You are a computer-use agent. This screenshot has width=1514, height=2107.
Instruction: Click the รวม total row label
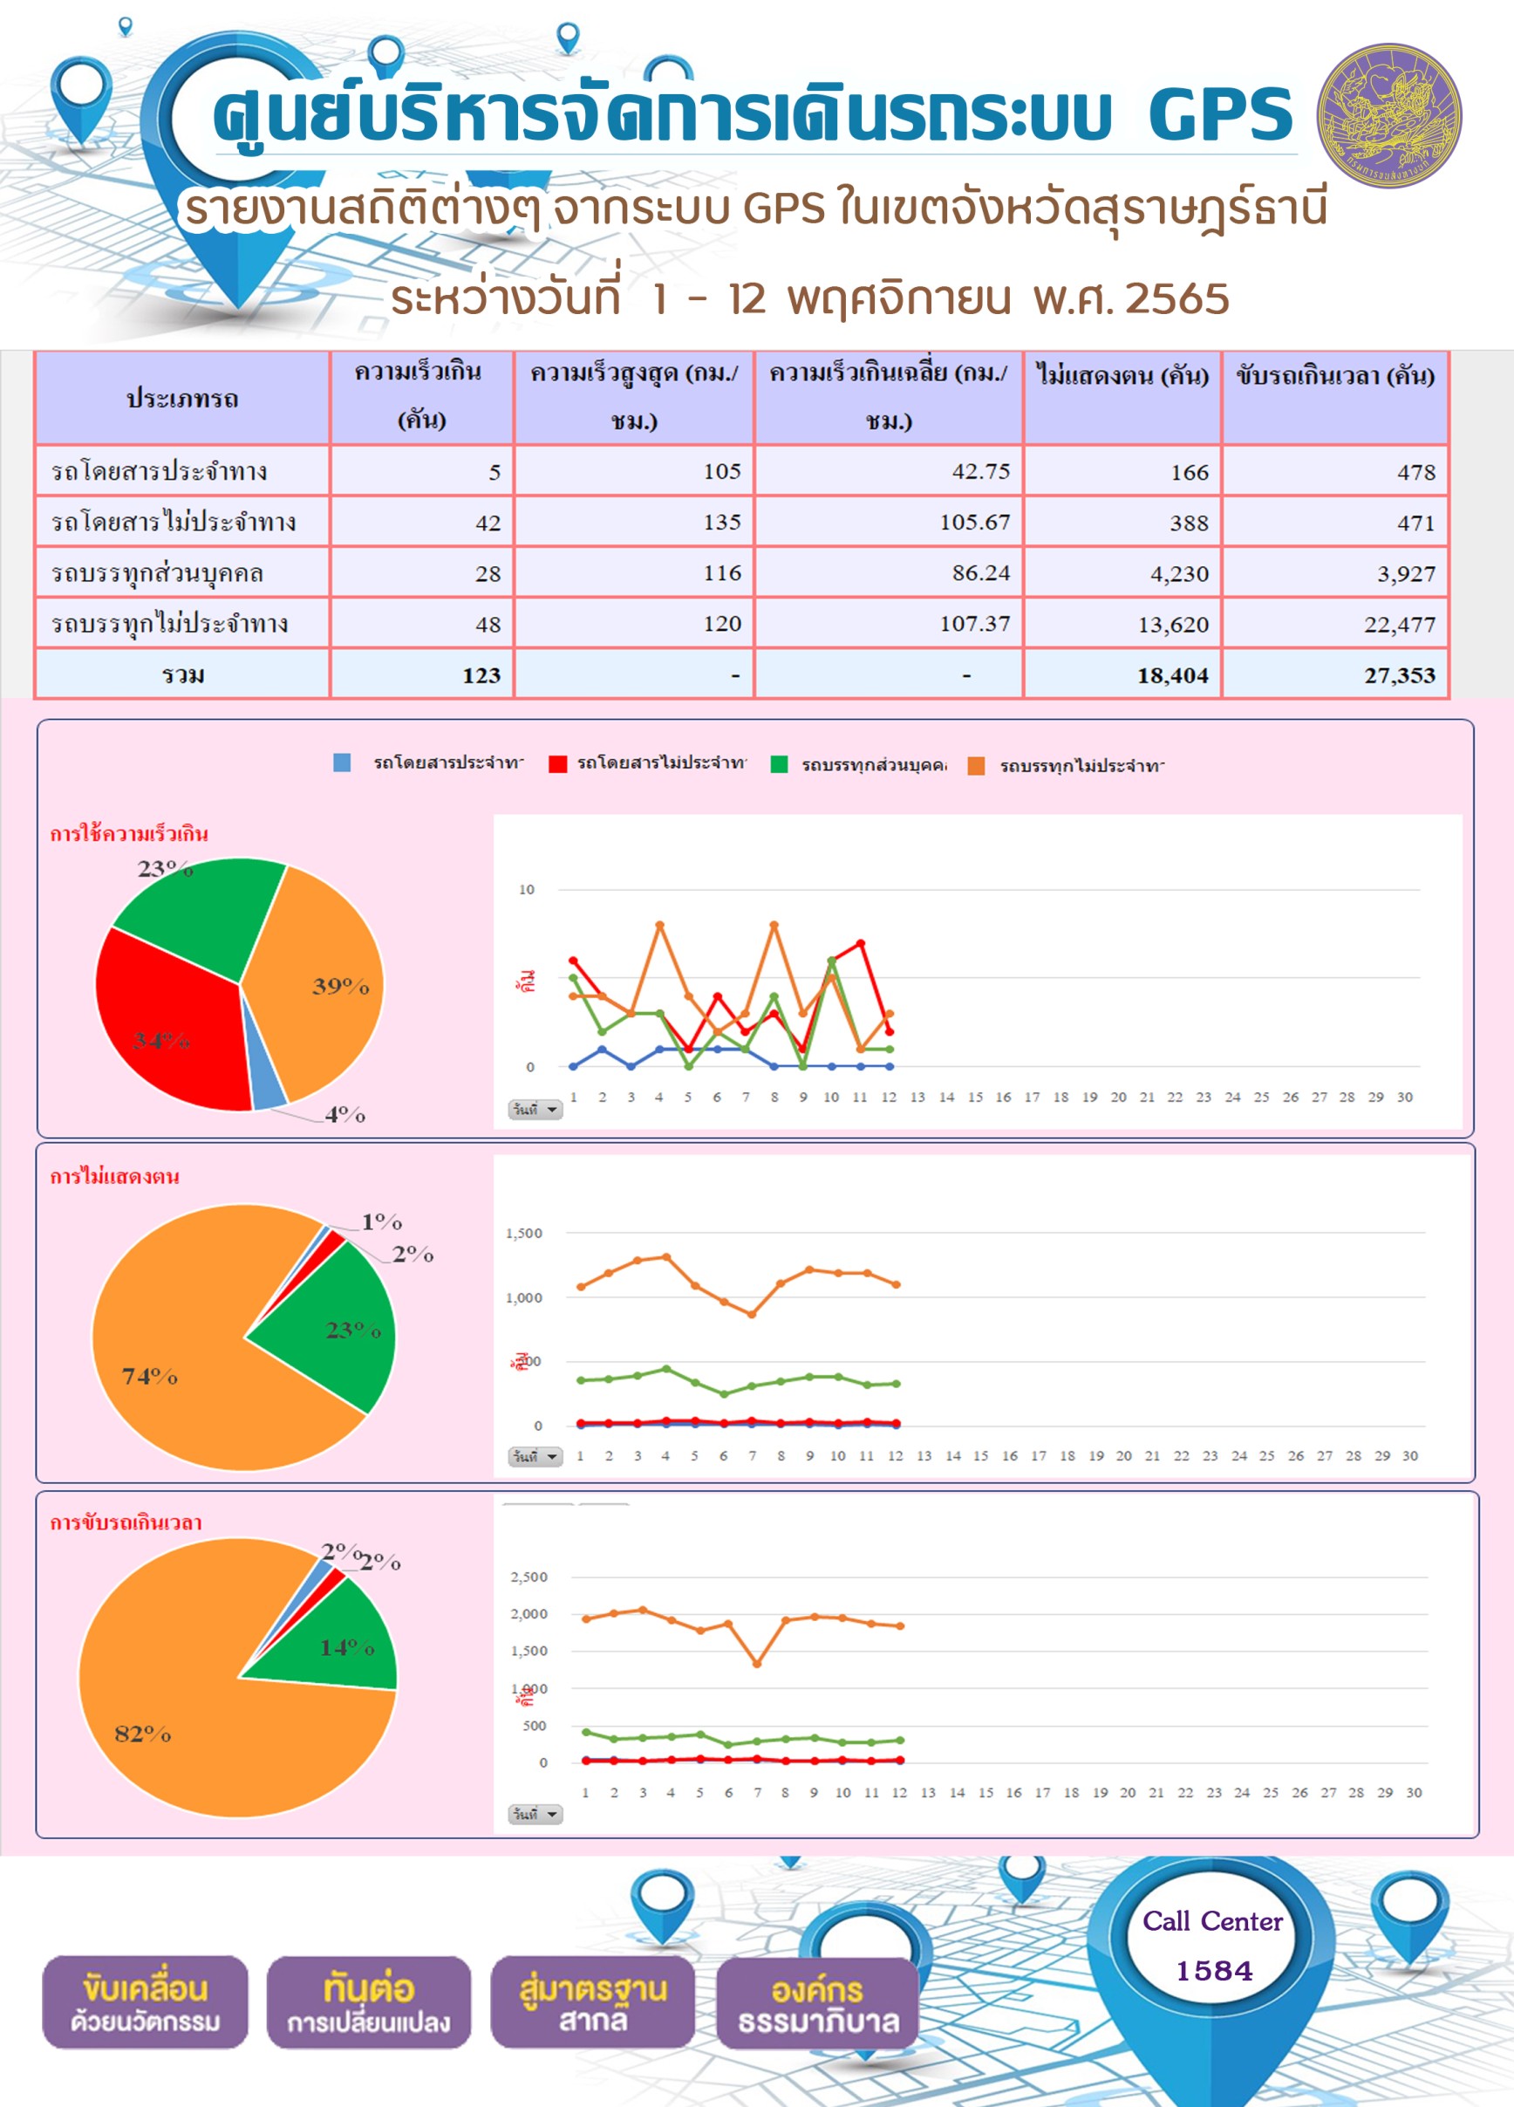click(x=183, y=674)
